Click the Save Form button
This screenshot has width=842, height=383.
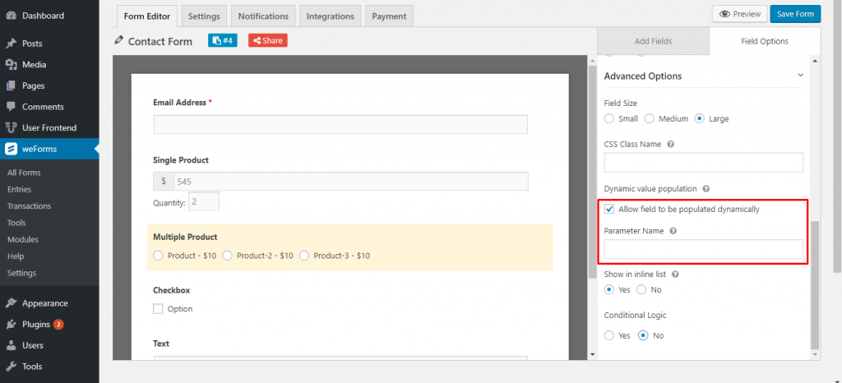(x=795, y=14)
